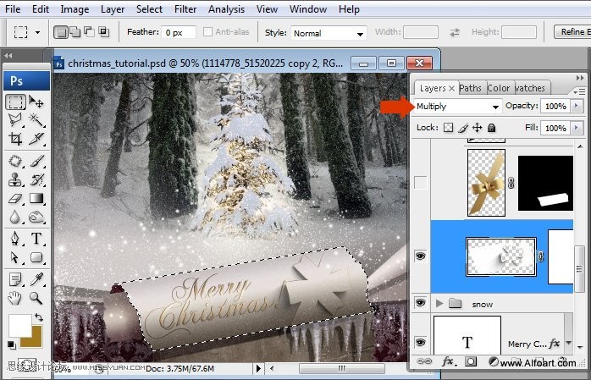This screenshot has height=380, width=591.
Task: Add a layer mask button
Action: coord(471,361)
